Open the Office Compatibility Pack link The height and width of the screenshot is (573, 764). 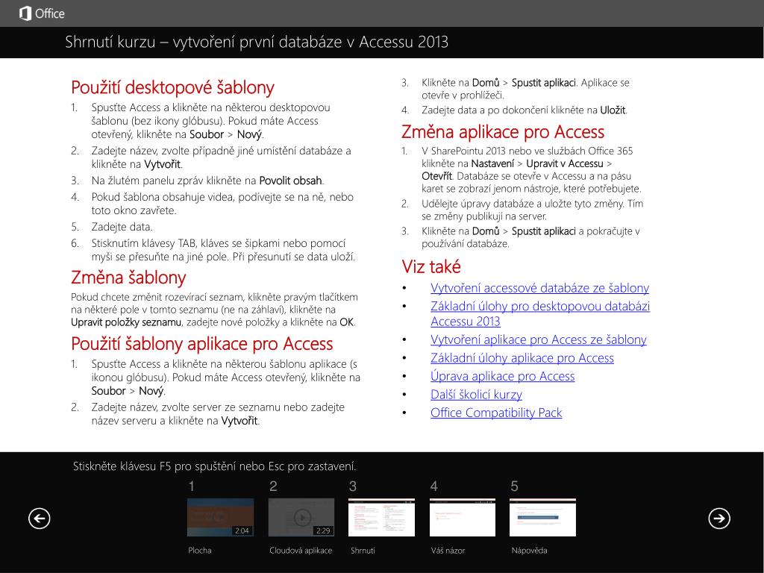tap(496, 413)
